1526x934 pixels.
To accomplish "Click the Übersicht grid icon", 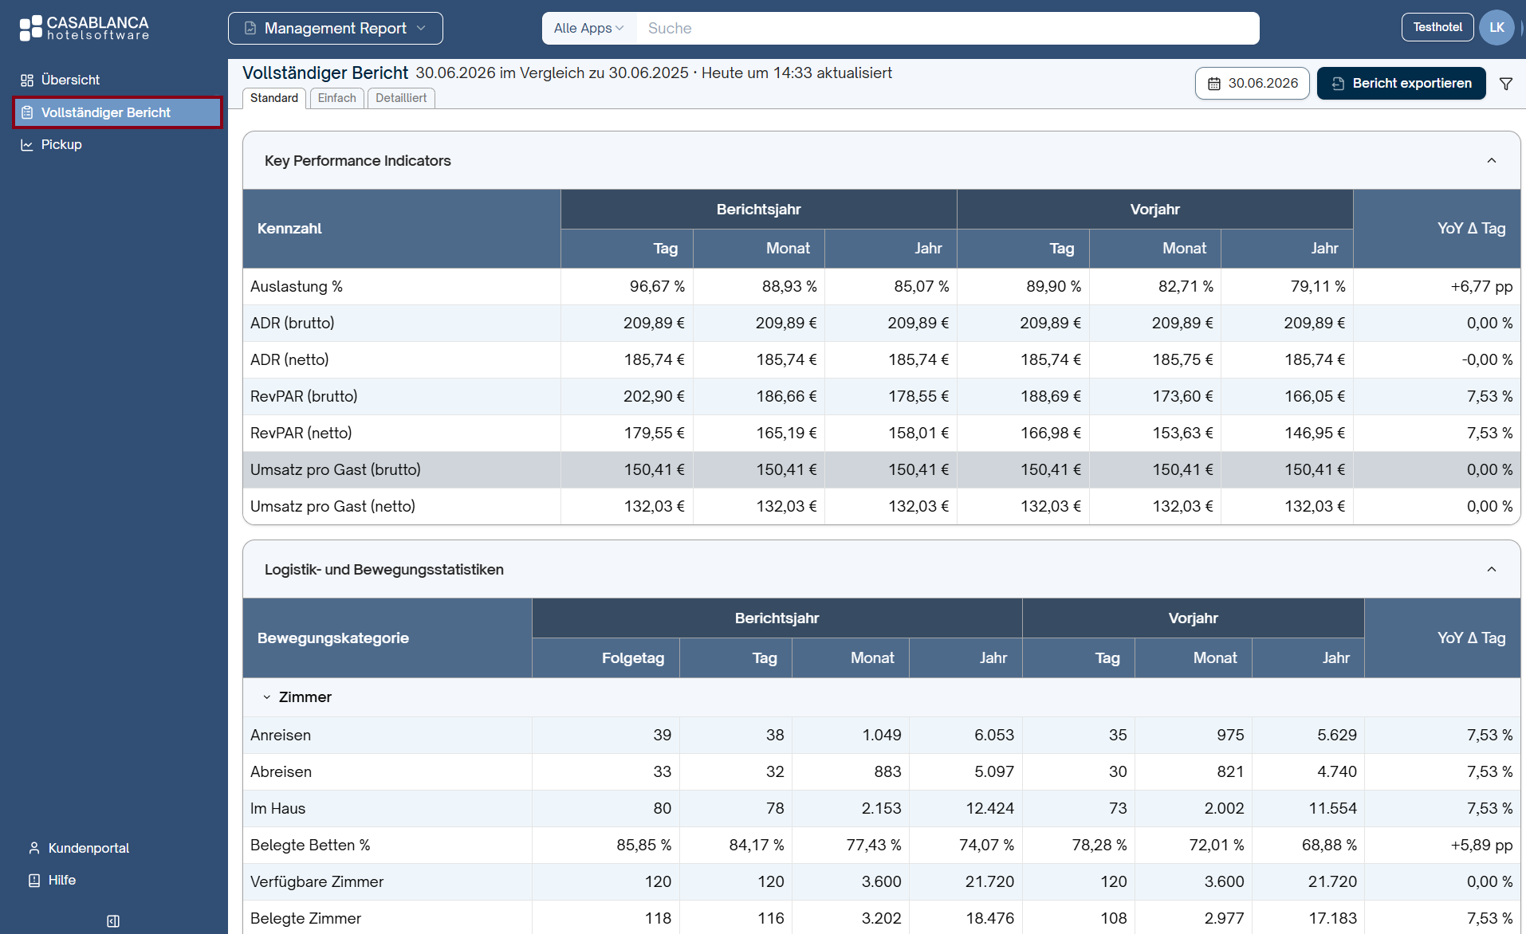I will point(27,80).
